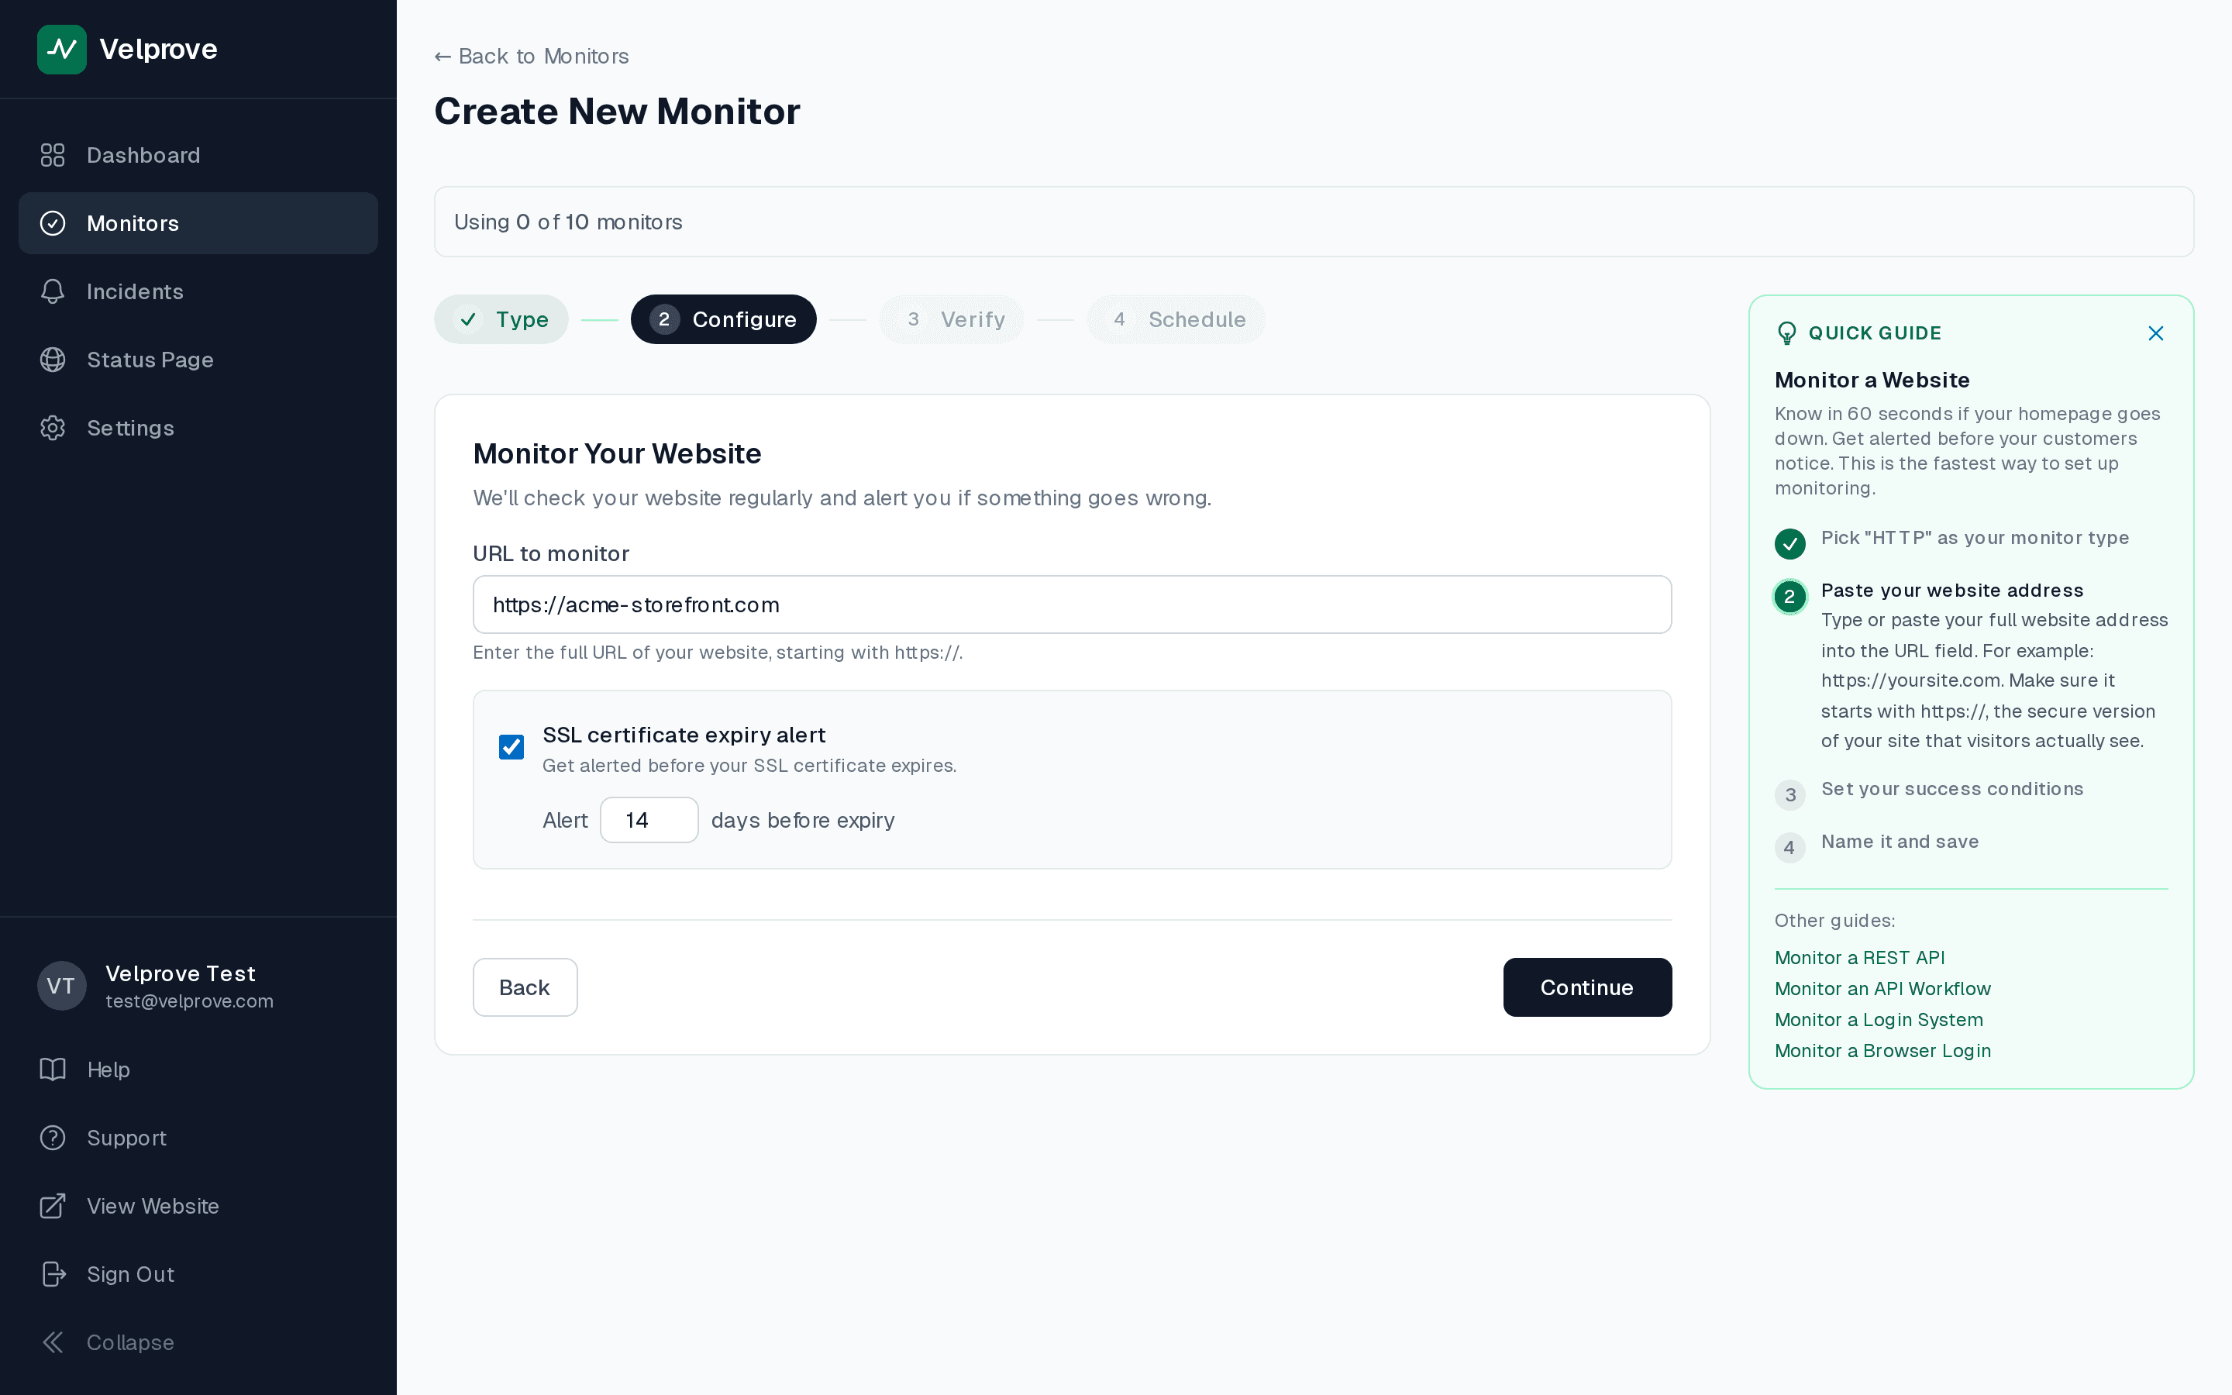Screen dimensions: 2232x1395
Task: Toggle the Monitors sidebar selection
Action: click(x=132, y=222)
